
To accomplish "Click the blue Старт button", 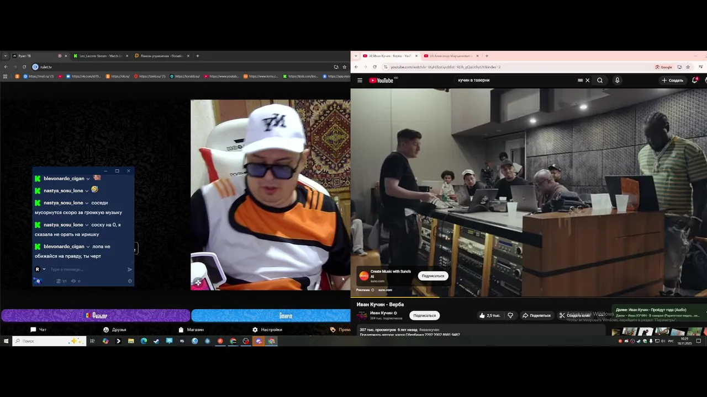I will pos(271,315).
